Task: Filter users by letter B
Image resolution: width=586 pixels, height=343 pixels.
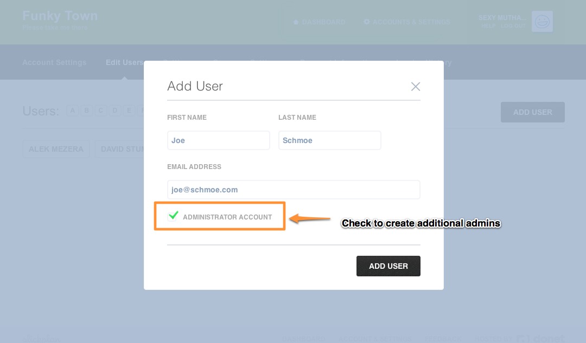Action: click(87, 111)
